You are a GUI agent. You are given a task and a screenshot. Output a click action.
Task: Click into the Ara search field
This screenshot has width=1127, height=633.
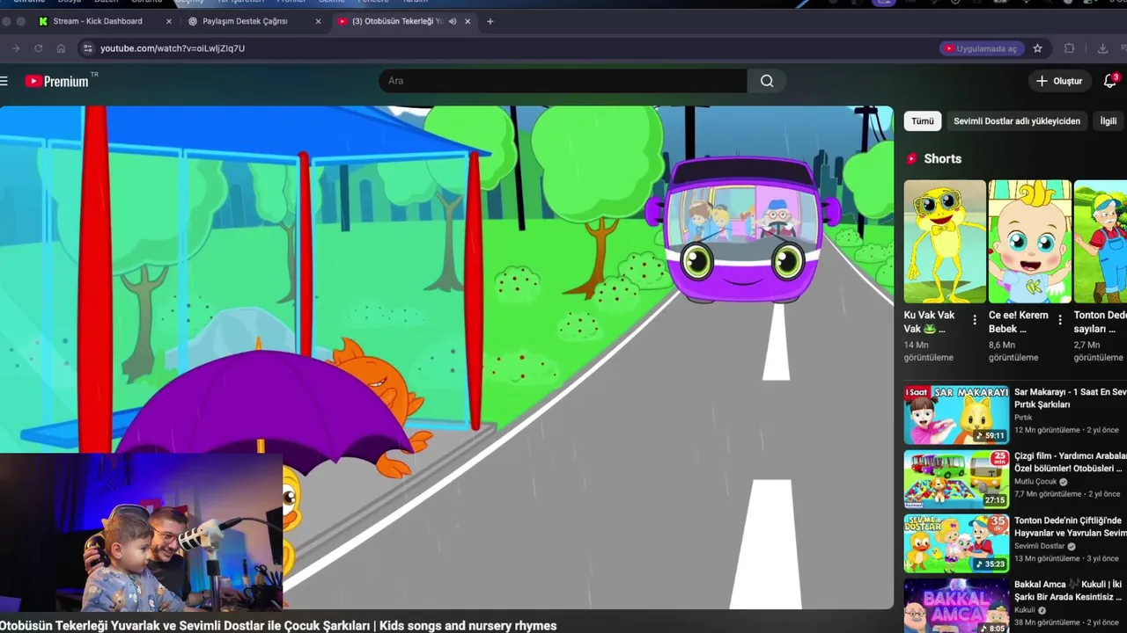563,81
